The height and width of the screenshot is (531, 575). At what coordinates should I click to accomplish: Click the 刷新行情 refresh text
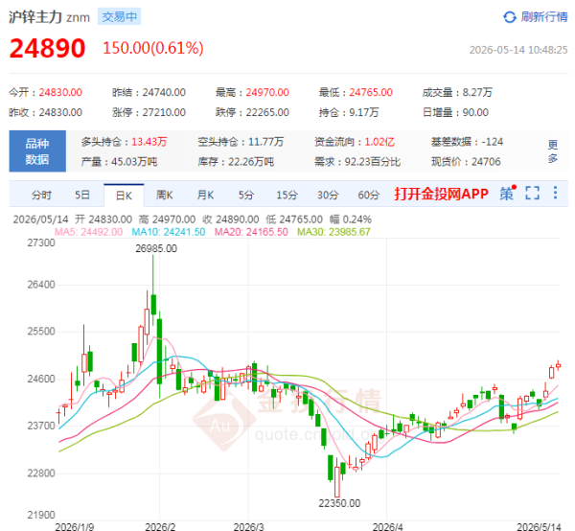(544, 17)
